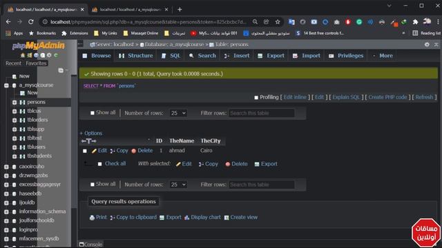Tick the lower Show all checkbox
Image resolution: width=442 pixels, height=248 pixels.
93,185
